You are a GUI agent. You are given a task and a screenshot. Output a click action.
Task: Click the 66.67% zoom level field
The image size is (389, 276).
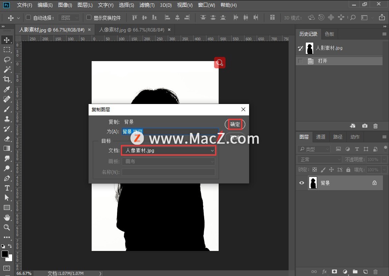[24, 273]
